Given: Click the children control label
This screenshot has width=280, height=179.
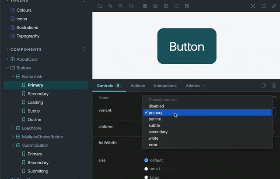Looking at the screenshot, I should coord(106,127).
